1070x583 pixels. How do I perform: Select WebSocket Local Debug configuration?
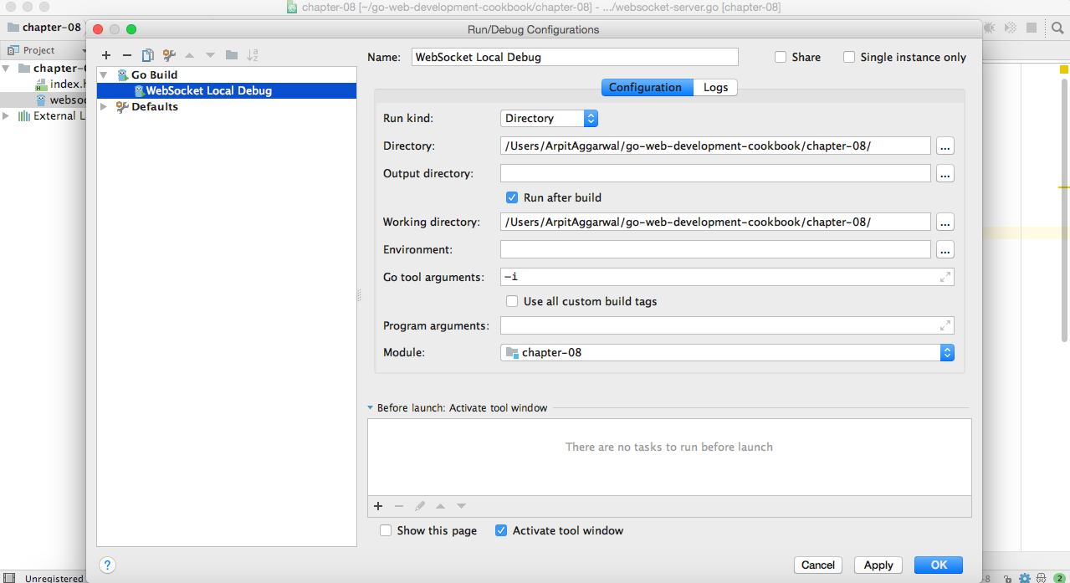click(227, 91)
